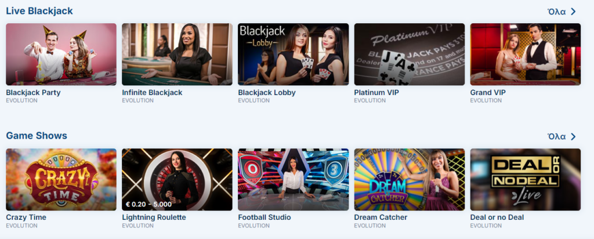Click the Lightning Roulette title label
Screen dimensions: 594x239
tap(154, 218)
